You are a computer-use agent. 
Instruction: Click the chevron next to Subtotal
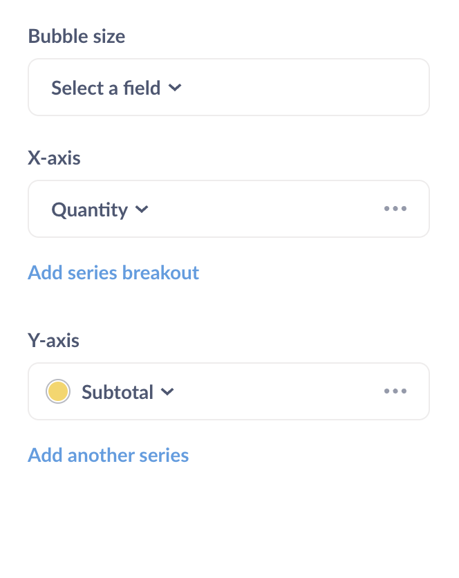coord(167,391)
